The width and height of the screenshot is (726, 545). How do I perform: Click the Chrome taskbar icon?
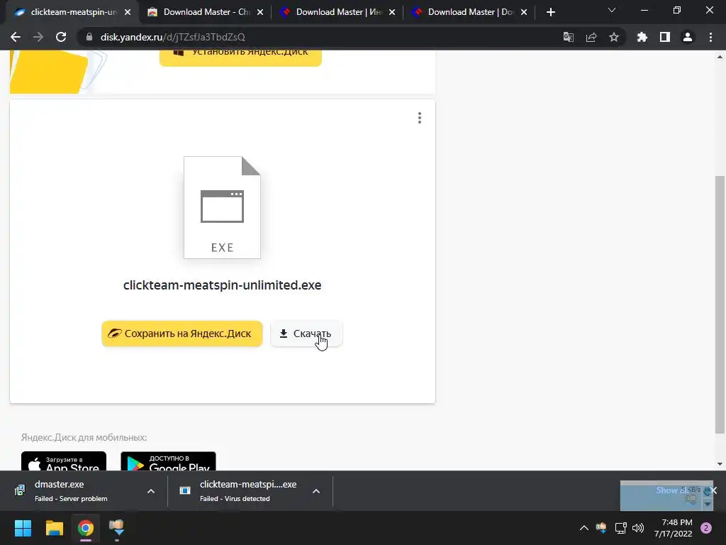point(85,528)
